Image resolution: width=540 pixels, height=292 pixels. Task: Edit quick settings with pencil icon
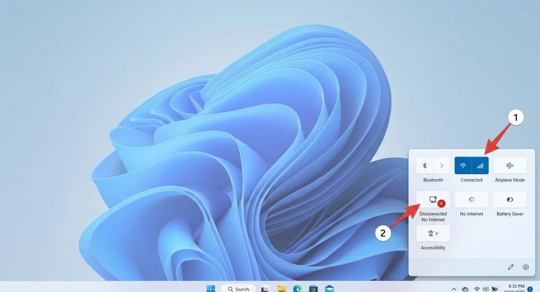coord(511,267)
